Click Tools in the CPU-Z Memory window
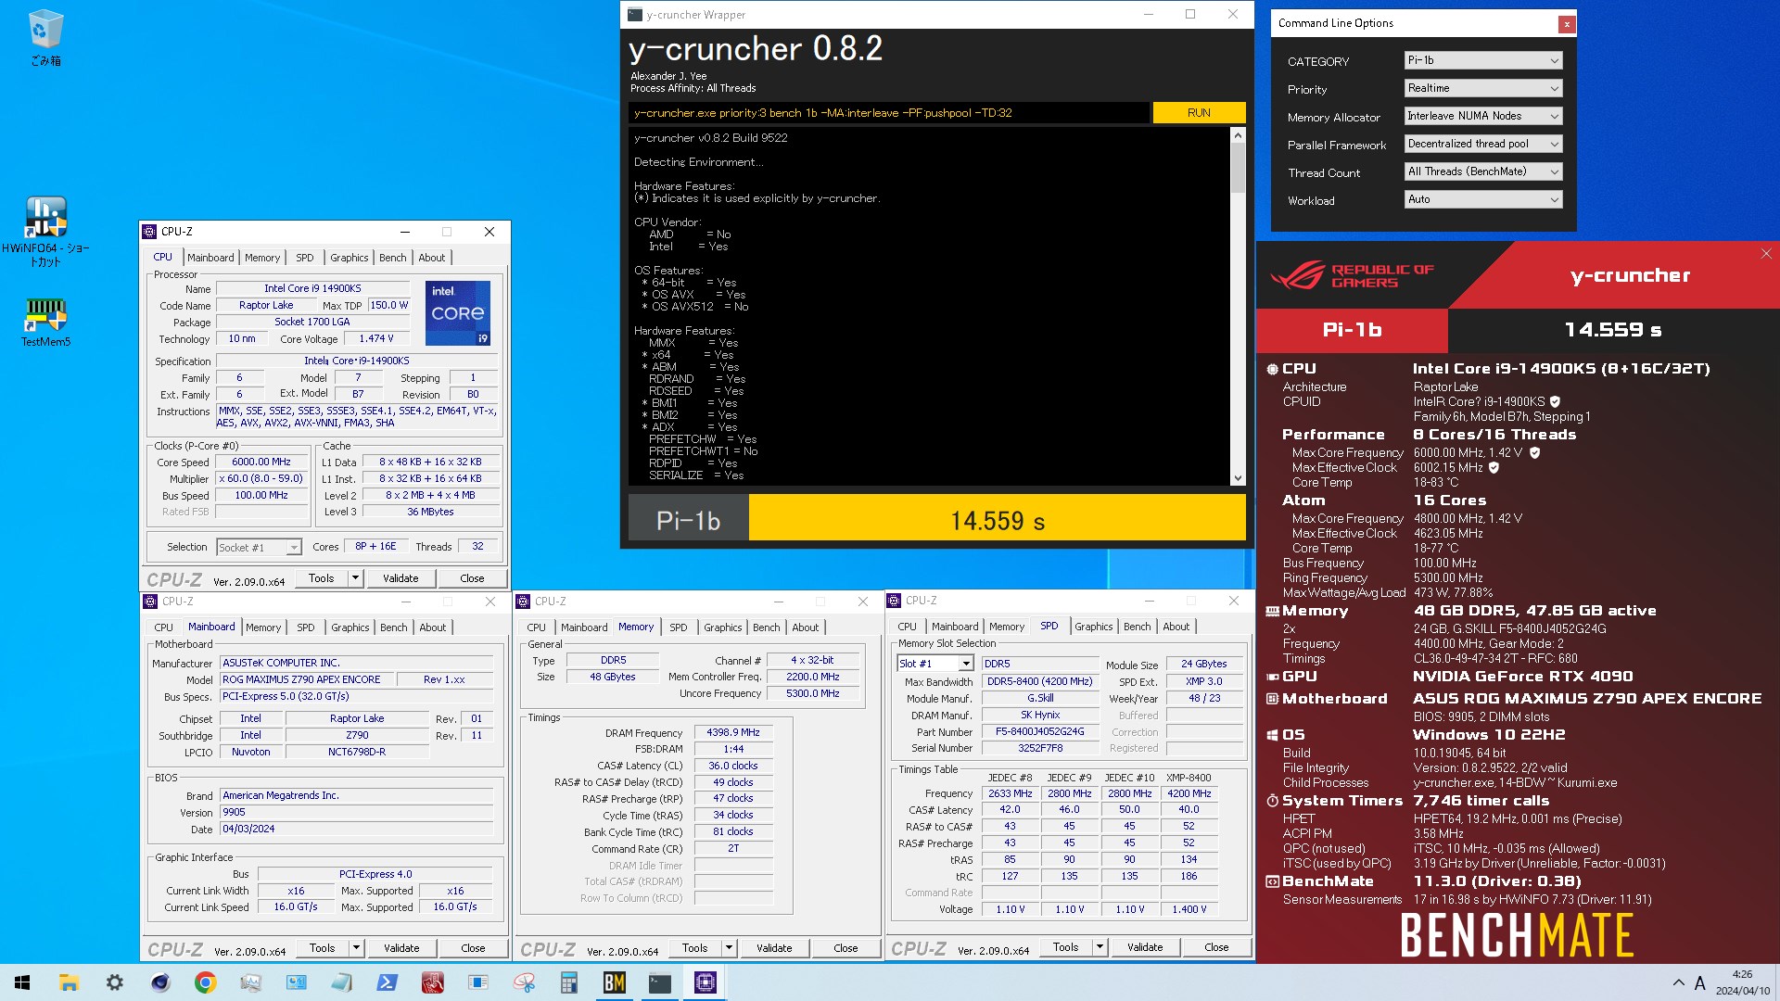Image resolution: width=1780 pixels, height=1001 pixels. click(x=694, y=947)
